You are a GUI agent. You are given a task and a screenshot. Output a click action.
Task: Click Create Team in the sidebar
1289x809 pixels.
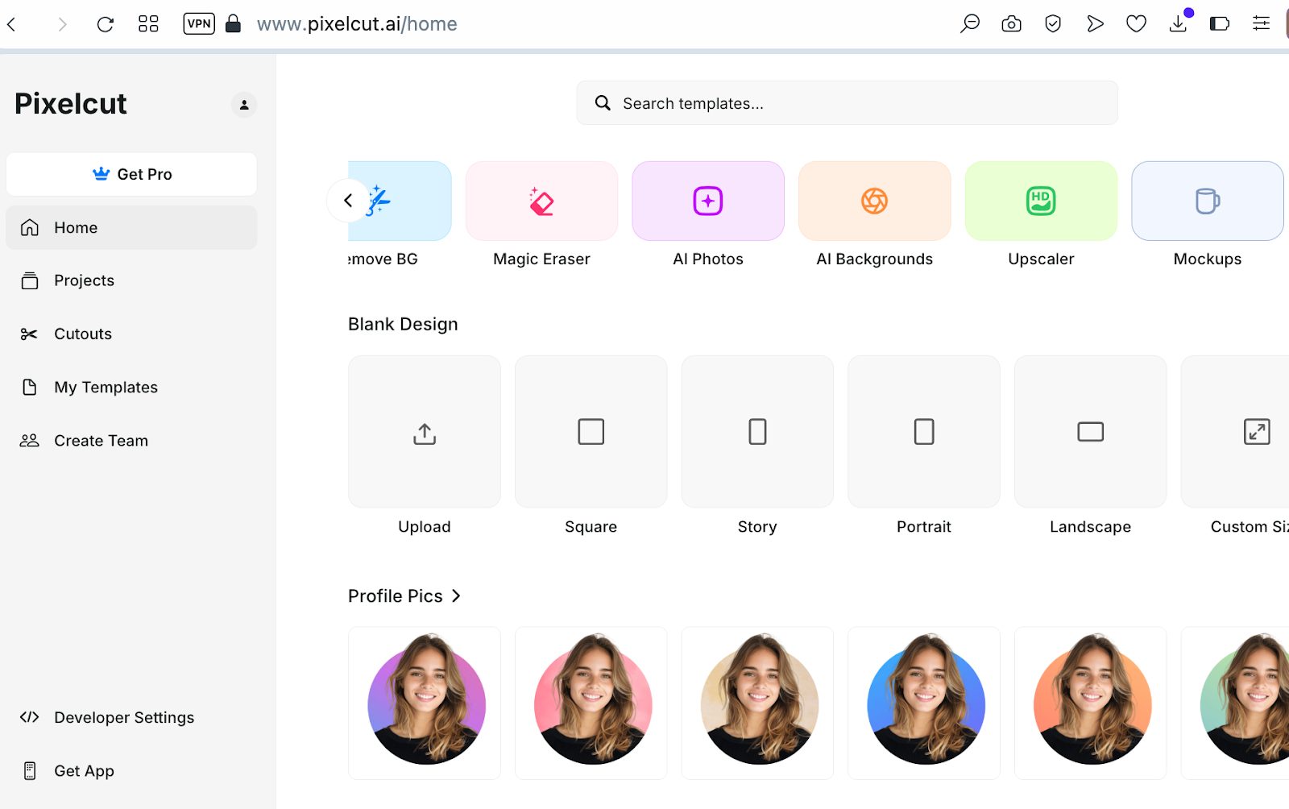click(131, 441)
